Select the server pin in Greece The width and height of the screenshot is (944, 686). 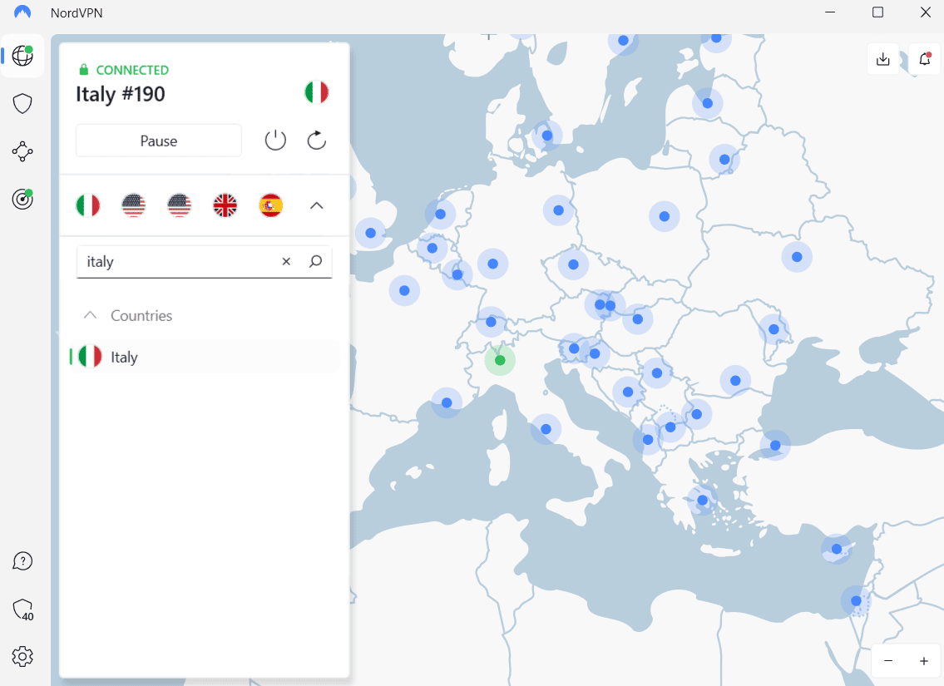[702, 500]
